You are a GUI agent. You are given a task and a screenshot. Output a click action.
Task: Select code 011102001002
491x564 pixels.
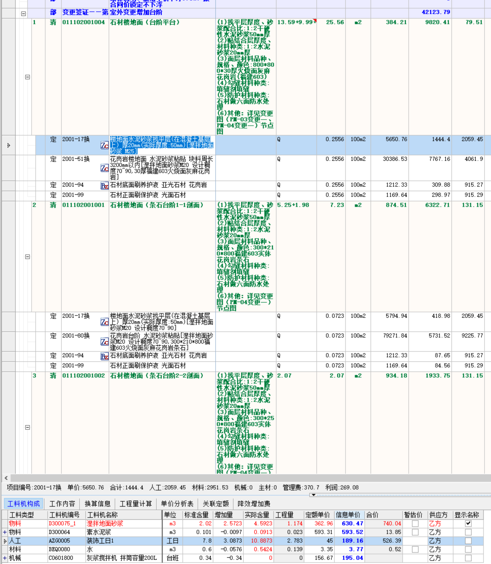point(84,376)
